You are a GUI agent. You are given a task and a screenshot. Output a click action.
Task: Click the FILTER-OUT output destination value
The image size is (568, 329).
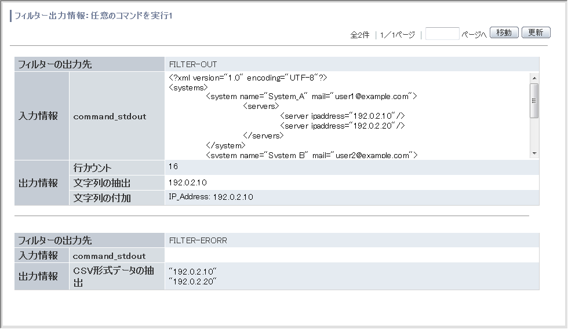[x=193, y=64]
